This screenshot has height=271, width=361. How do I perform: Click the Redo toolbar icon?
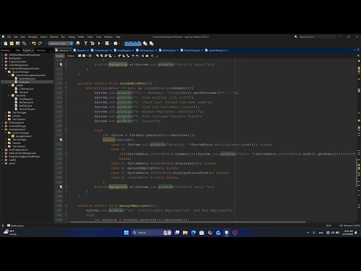40,43
